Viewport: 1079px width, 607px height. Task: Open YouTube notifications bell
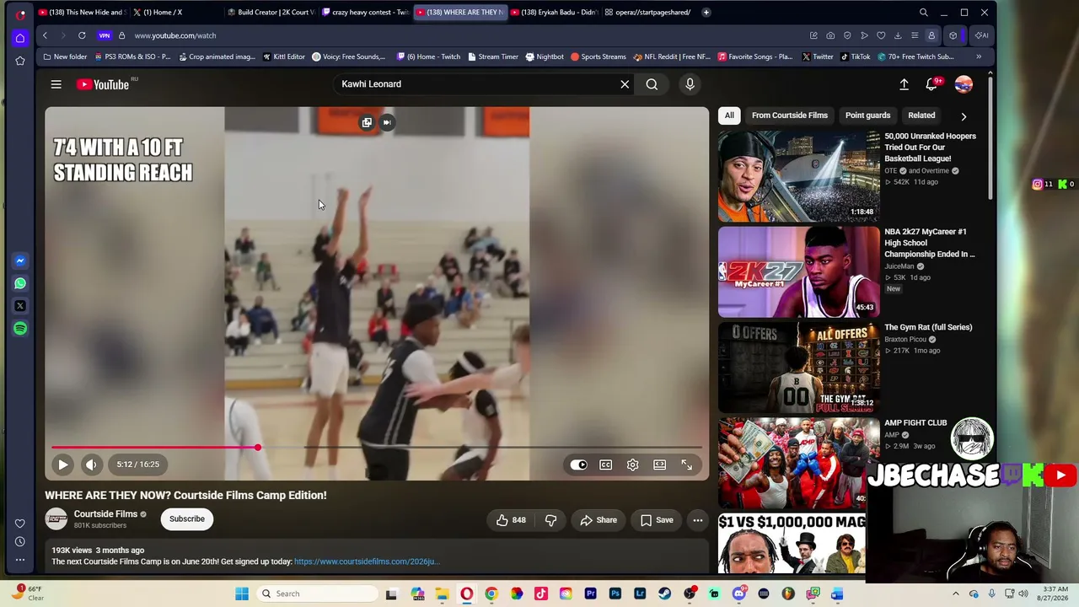[931, 84]
